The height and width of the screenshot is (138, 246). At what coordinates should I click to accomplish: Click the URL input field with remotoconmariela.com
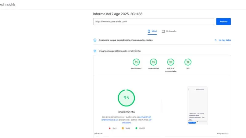pos(153,21)
